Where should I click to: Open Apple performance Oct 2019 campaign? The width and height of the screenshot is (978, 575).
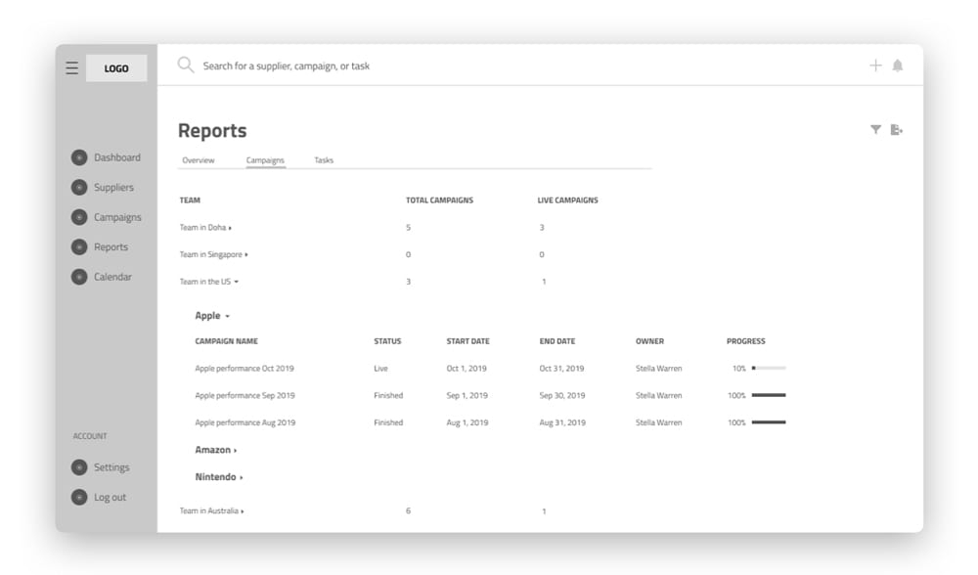[x=244, y=369]
